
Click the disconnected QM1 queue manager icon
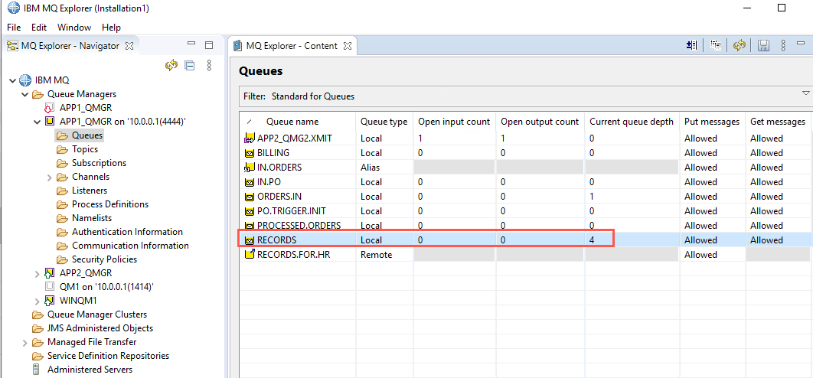click(x=50, y=286)
